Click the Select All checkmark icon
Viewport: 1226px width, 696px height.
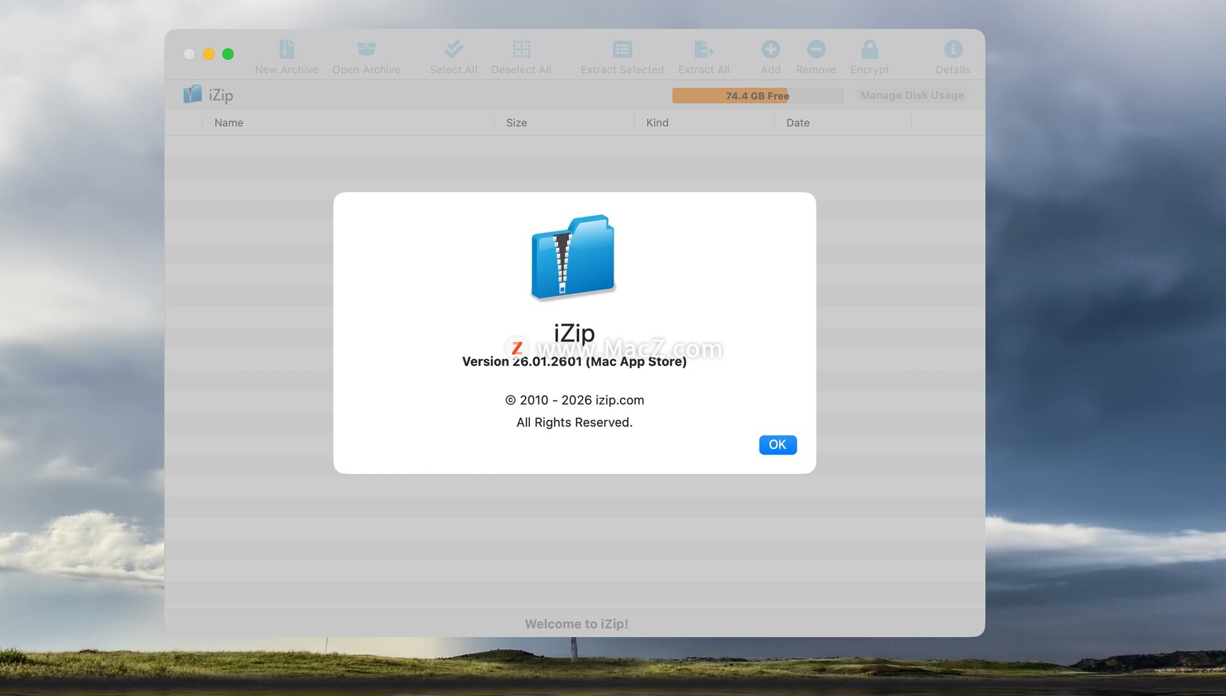453,50
